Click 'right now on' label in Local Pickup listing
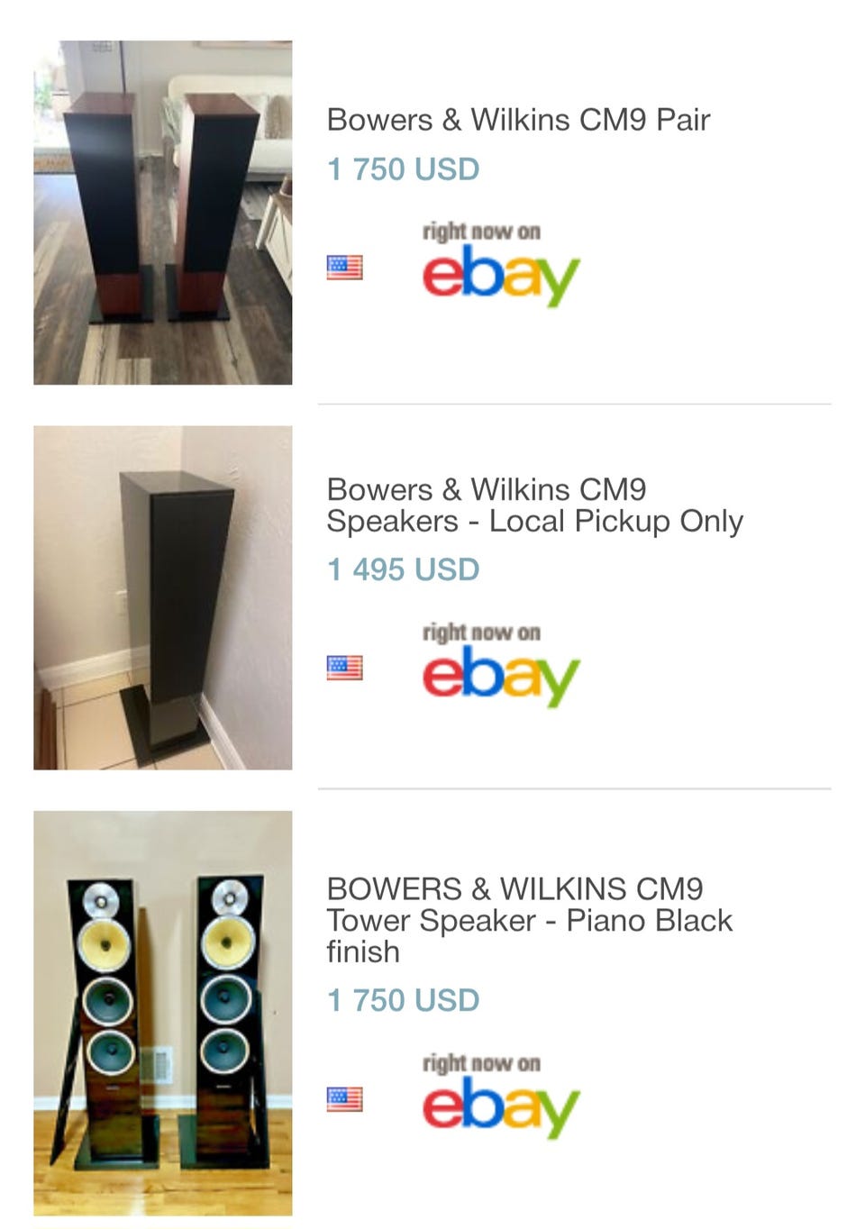The width and height of the screenshot is (865, 1229). pyautogui.click(x=481, y=632)
